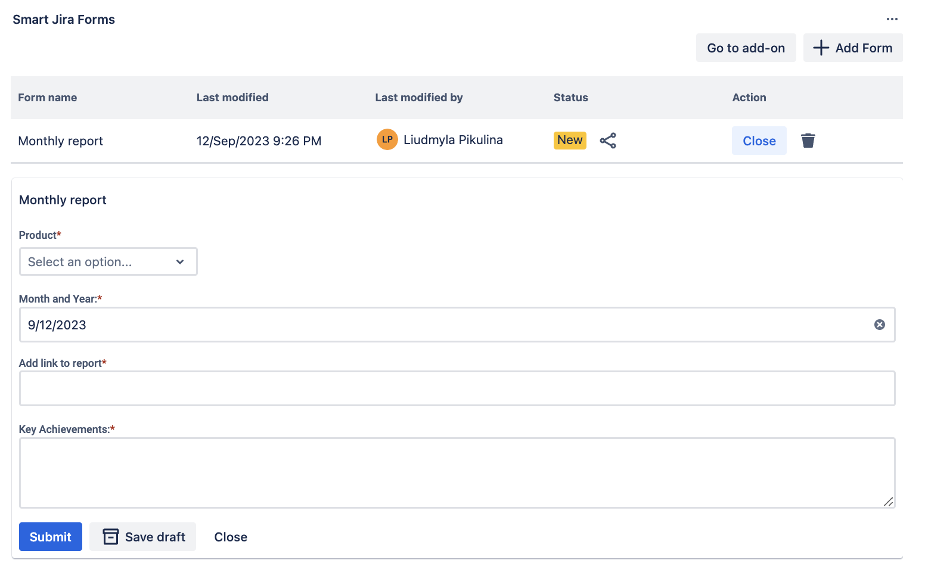Delete the Monthly report form via trash icon
Viewport: 925px width, 567px height.
[808, 141]
